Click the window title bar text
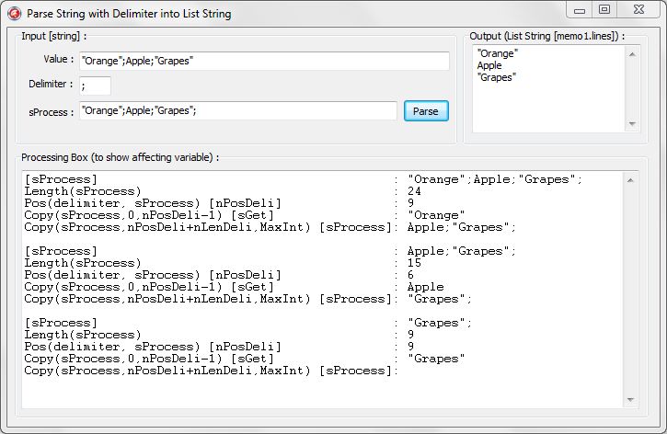Image resolution: width=667 pixels, height=434 pixels. pos(129,14)
